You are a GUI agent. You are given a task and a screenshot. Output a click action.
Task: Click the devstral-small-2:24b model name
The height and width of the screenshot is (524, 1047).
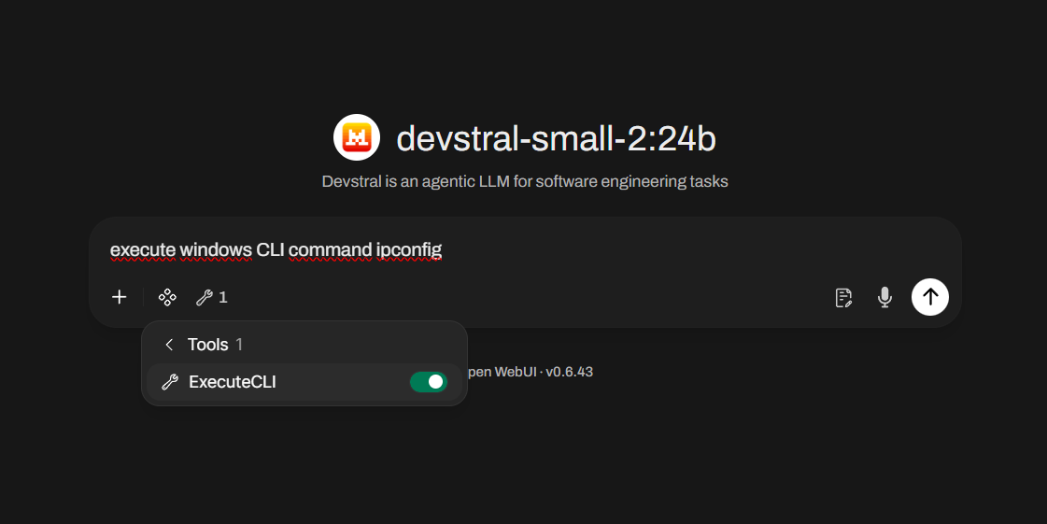(556, 138)
